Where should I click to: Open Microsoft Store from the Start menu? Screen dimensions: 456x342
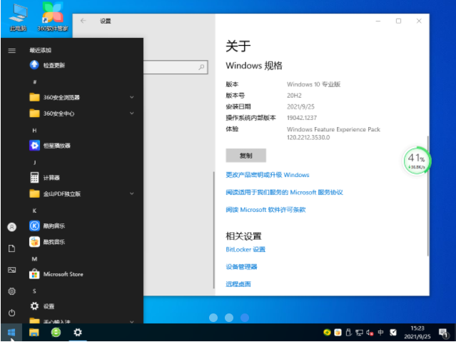point(63,273)
